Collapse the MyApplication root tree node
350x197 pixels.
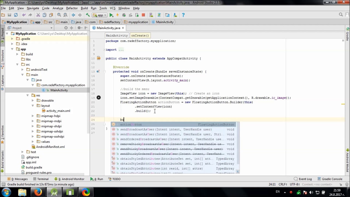coord(7,34)
